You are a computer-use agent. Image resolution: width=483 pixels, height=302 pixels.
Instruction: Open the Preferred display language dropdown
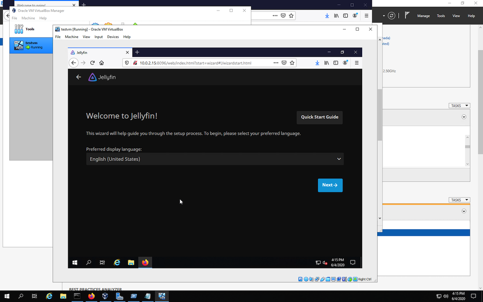[215, 158]
